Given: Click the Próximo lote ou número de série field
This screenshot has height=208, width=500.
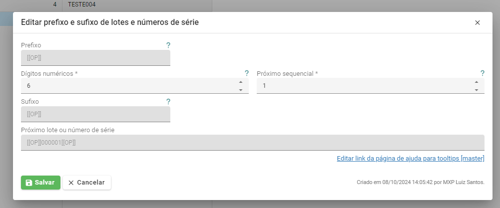Looking at the screenshot, I should click(x=252, y=143).
